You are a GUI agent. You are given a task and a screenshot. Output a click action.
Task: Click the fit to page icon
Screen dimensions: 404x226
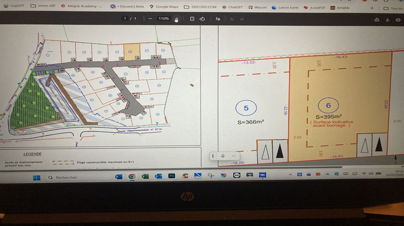pos(192,18)
